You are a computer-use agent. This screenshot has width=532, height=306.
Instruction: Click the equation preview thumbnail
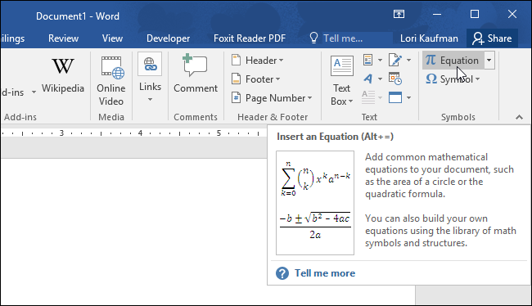[315, 203]
